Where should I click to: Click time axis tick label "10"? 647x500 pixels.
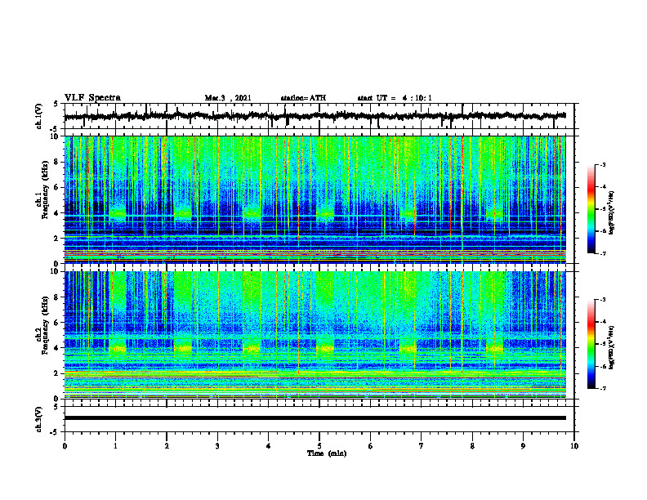(x=574, y=446)
